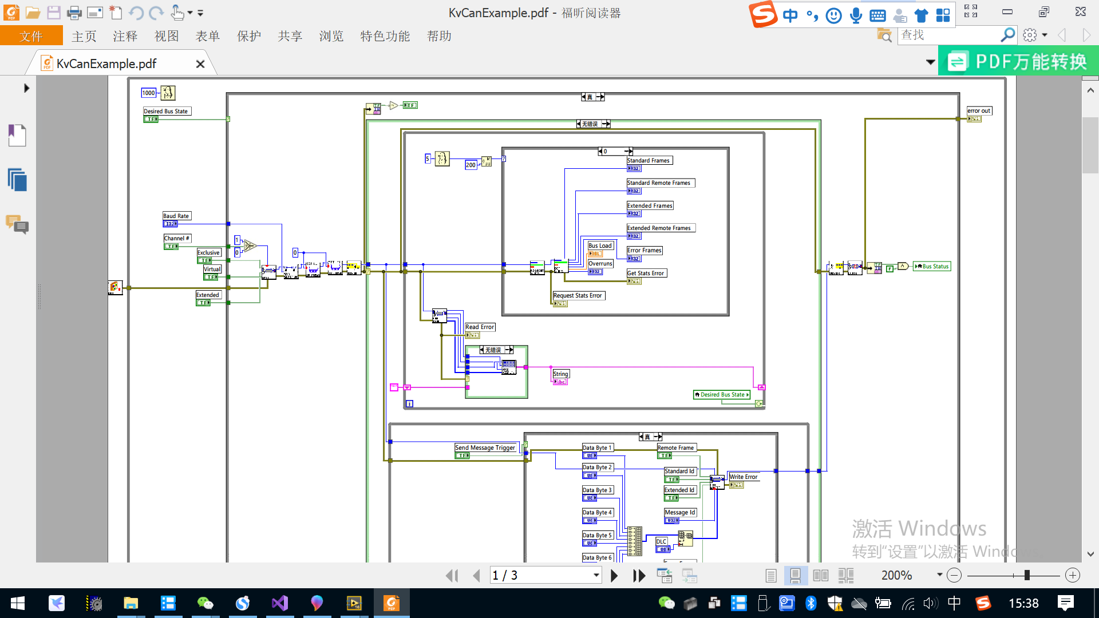Open the bookmarks panel in the sidebar
Screen dimensions: 1099x618
tap(17, 136)
